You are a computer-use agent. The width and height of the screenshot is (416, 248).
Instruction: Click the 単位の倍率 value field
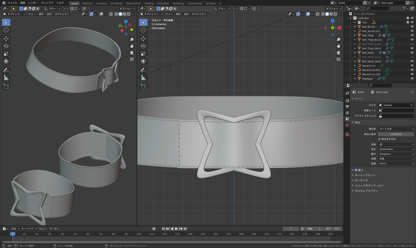point(396,134)
